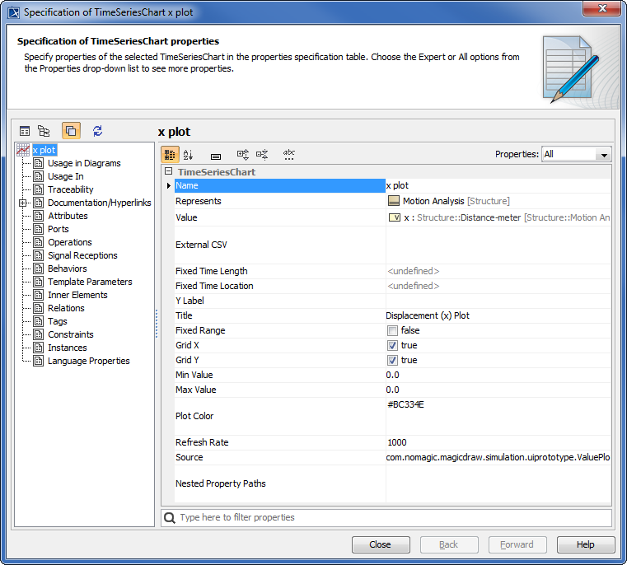Click the tree view icon in left toolbar
This screenshot has width=627, height=565.
44,131
